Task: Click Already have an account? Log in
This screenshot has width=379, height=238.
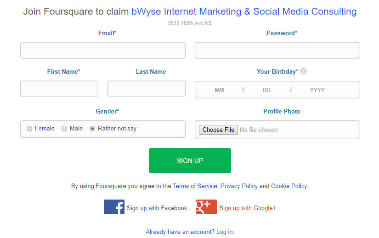Action: [190, 232]
